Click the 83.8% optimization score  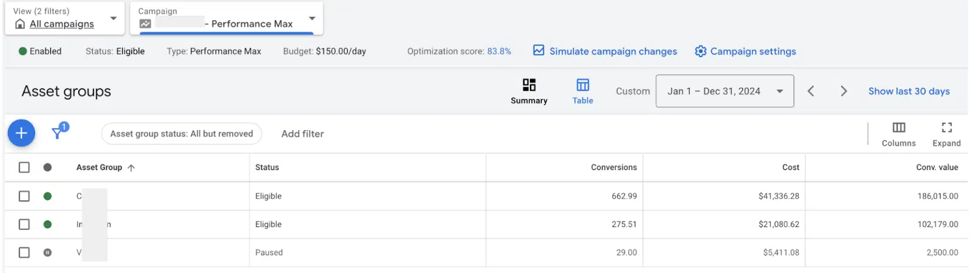point(499,51)
